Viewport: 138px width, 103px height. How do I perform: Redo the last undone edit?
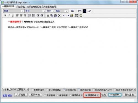pyautogui.click(x=68, y=15)
